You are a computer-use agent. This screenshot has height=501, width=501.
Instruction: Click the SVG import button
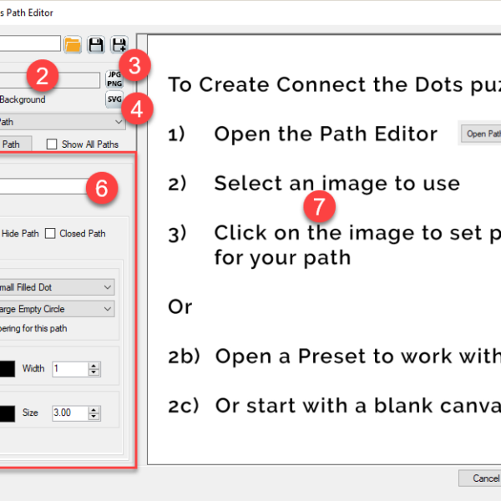tap(114, 100)
